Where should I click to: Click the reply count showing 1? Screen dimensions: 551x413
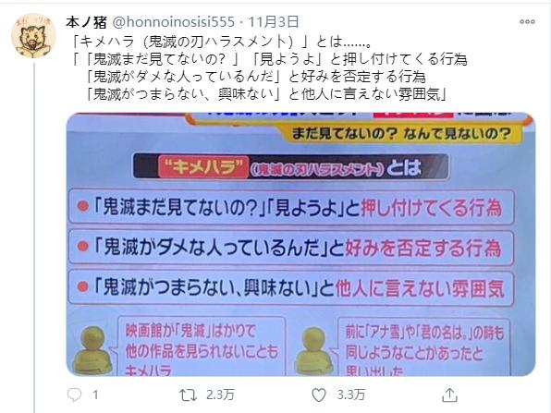pyautogui.click(x=95, y=395)
